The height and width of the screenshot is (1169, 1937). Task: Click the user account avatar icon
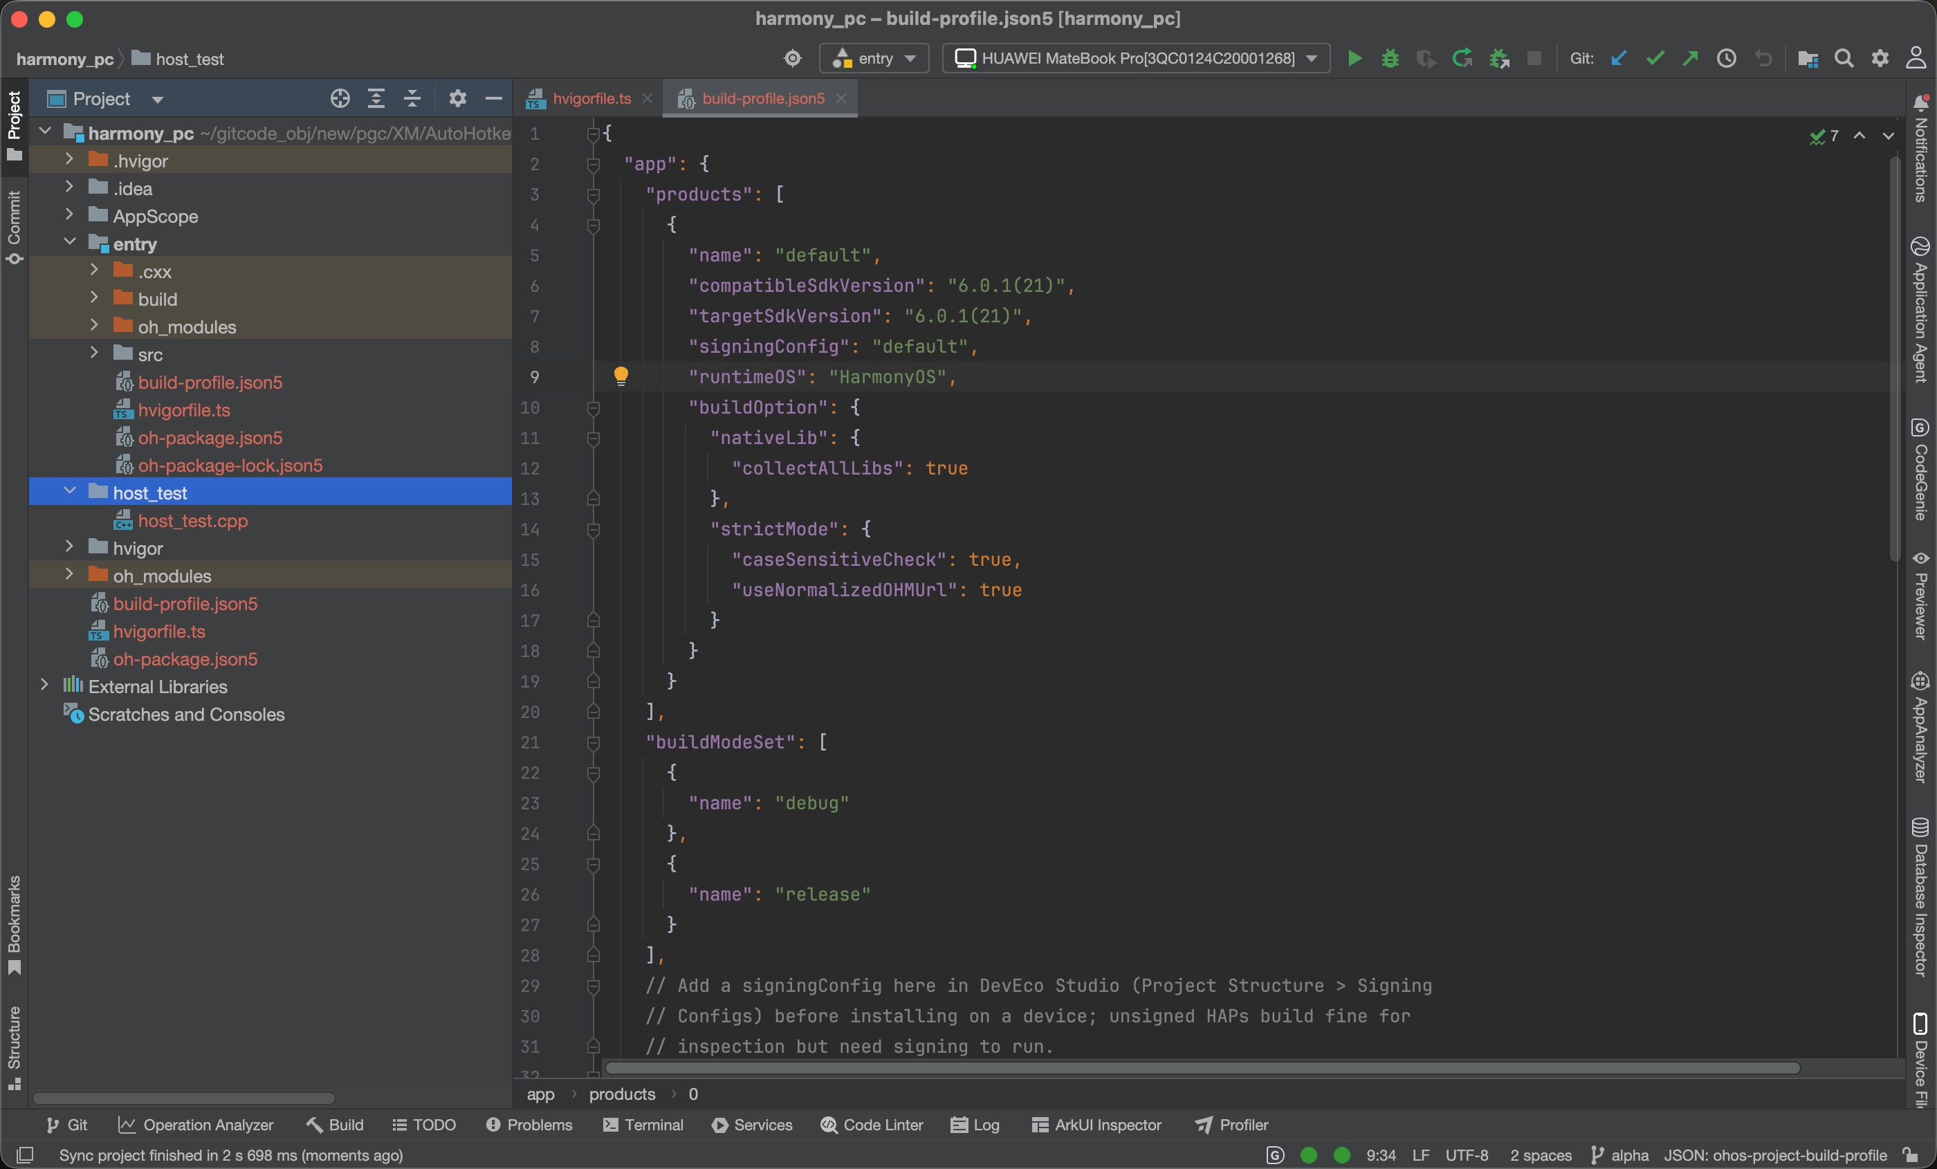pyautogui.click(x=1916, y=58)
